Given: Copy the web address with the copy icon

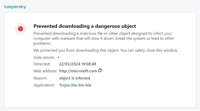Looking at the screenshot, I should [100, 71].
